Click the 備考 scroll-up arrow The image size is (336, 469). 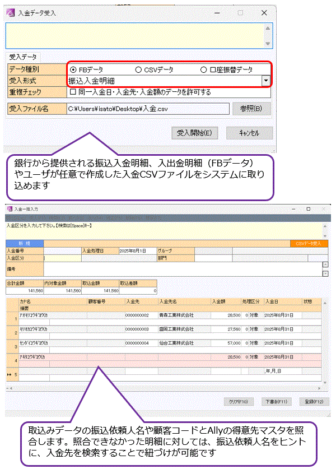point(325,264)
